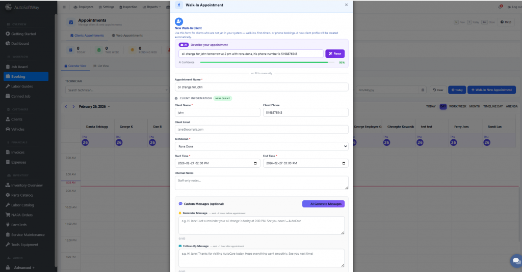
Task: Go to next day with right arrow
Action: 74,106
